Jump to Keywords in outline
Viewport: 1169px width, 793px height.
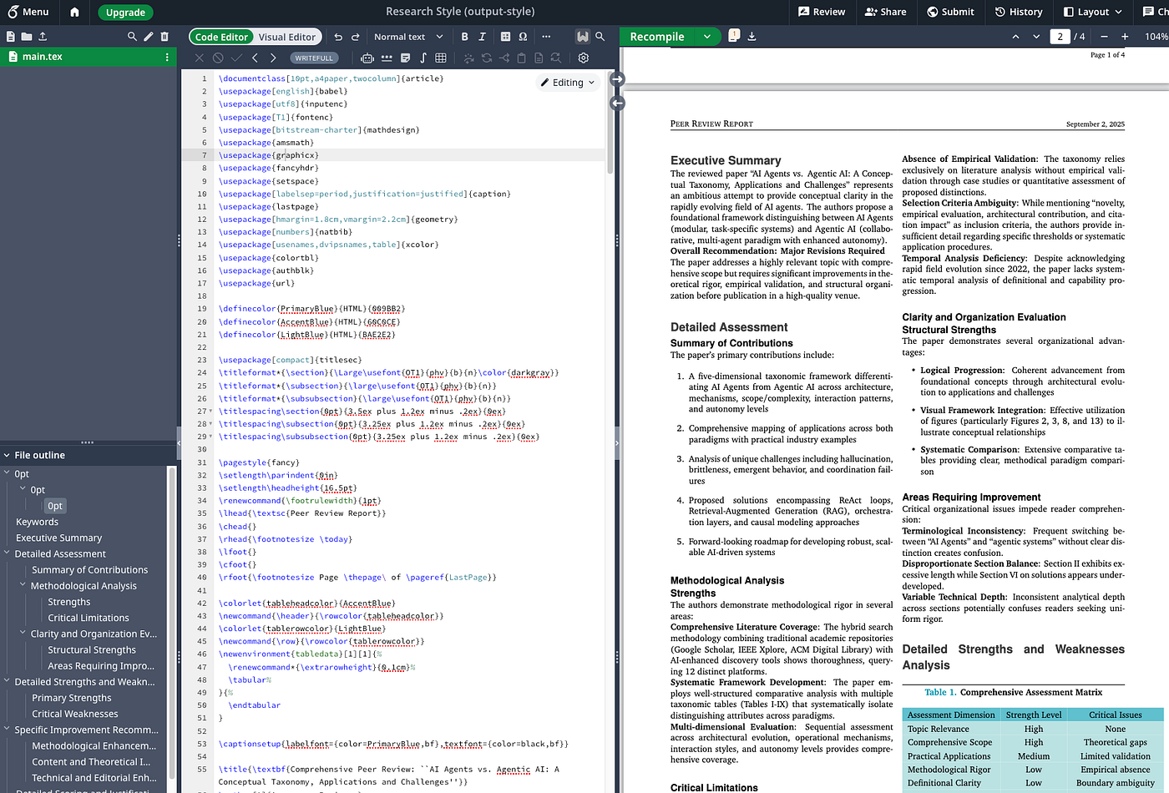coord(37,523)
